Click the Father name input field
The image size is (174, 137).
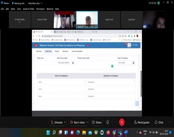tap(46, 63)
